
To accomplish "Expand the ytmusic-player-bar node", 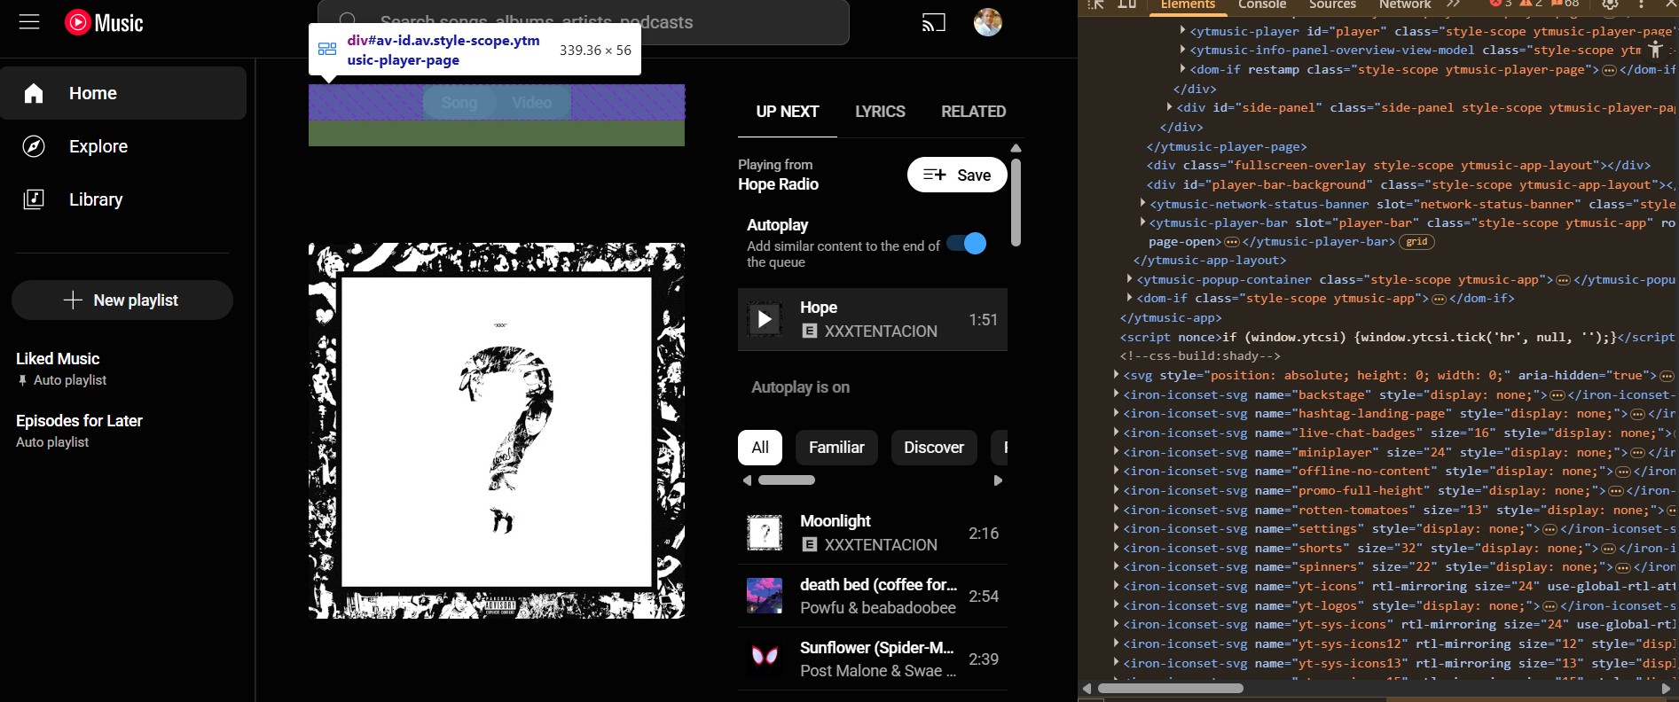I will click(x=1142, y=222).
